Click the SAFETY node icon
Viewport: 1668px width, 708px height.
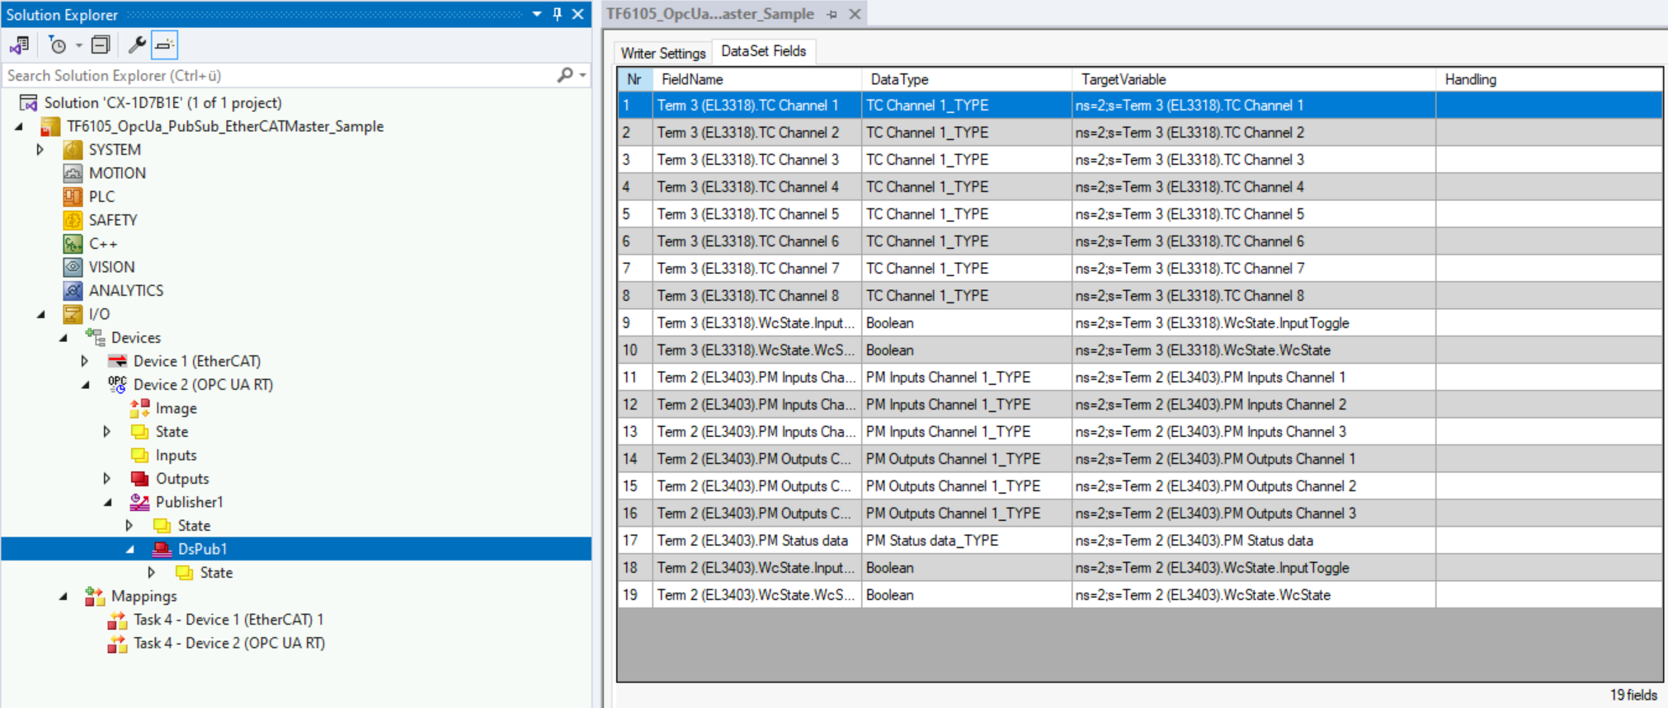pos(73,220)
